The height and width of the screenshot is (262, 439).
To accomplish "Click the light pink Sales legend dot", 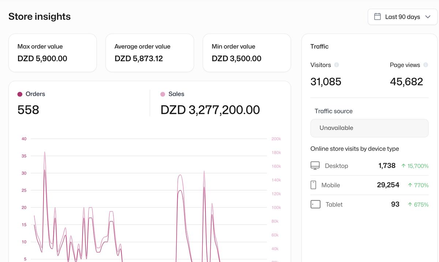I will [x=163, y=94].
